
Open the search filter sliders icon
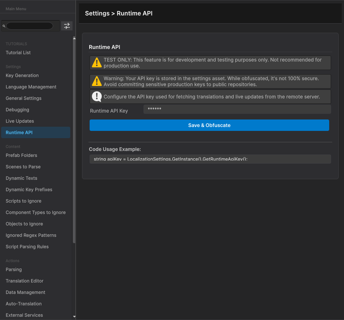click(x=66, y=25)
